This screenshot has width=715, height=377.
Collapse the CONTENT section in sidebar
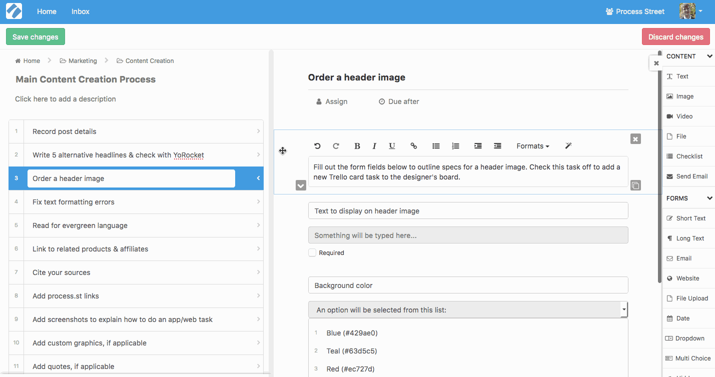tap(709, 56)
